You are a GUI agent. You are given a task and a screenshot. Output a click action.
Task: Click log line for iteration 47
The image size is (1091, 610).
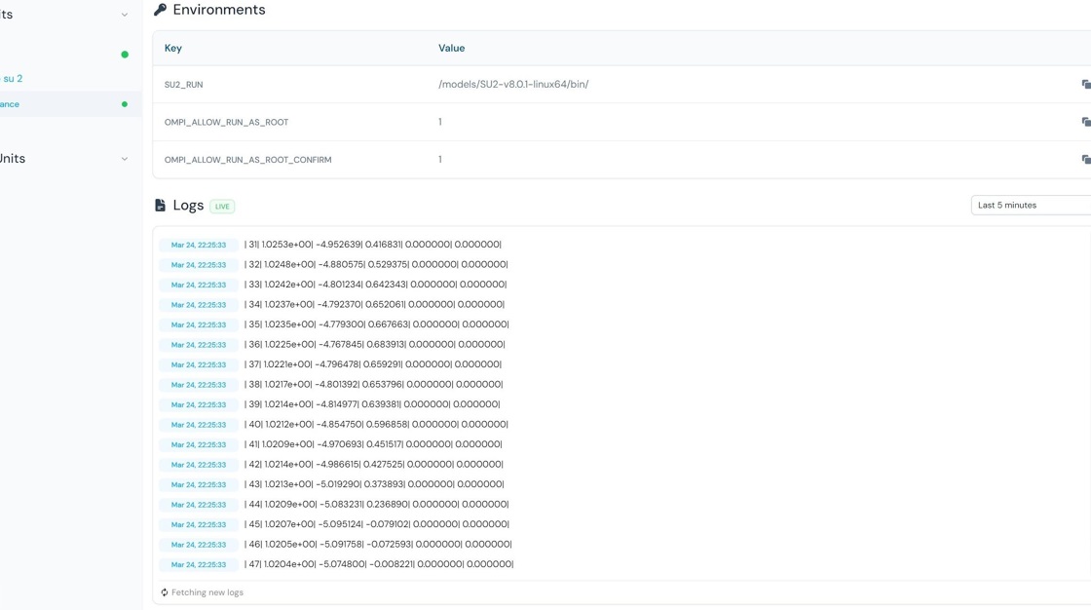pos(379,564)
